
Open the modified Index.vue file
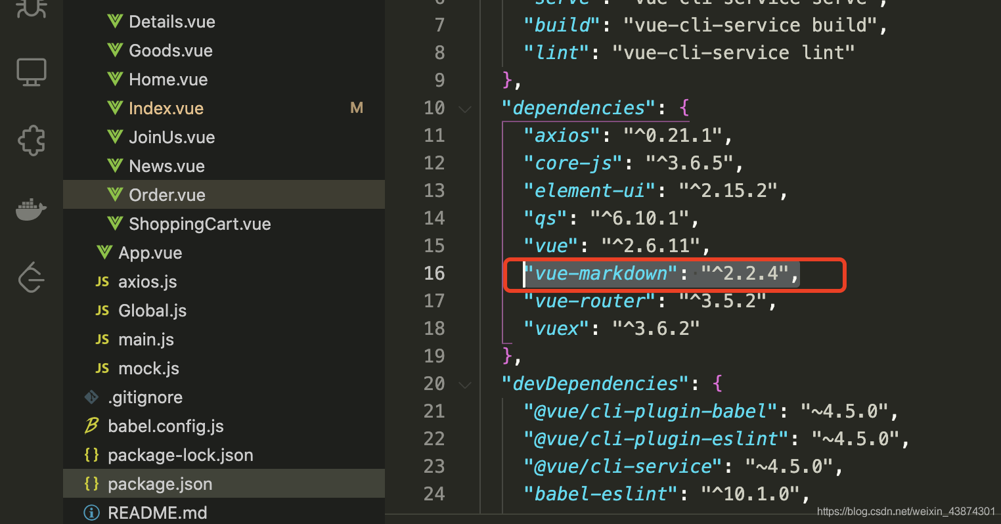166,108
